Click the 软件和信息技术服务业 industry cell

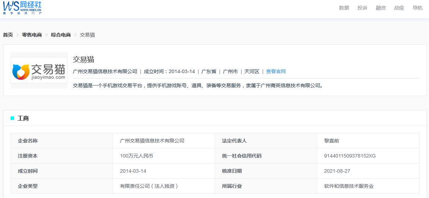tap(348, 186)
